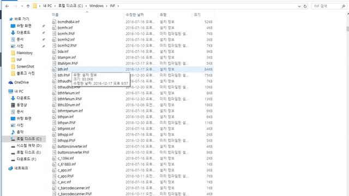Screen dimensions: 349x196
Task: Expand chevron after INF in path
Action: pos(118,6)
